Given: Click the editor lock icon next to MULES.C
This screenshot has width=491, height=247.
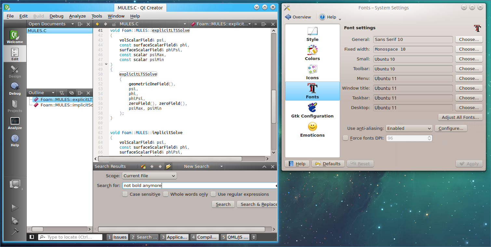Looking at the screenshot, I should pos(114,24).
